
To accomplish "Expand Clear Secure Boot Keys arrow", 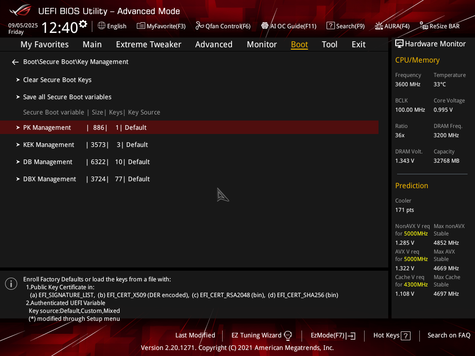I will tap(18, 80).
